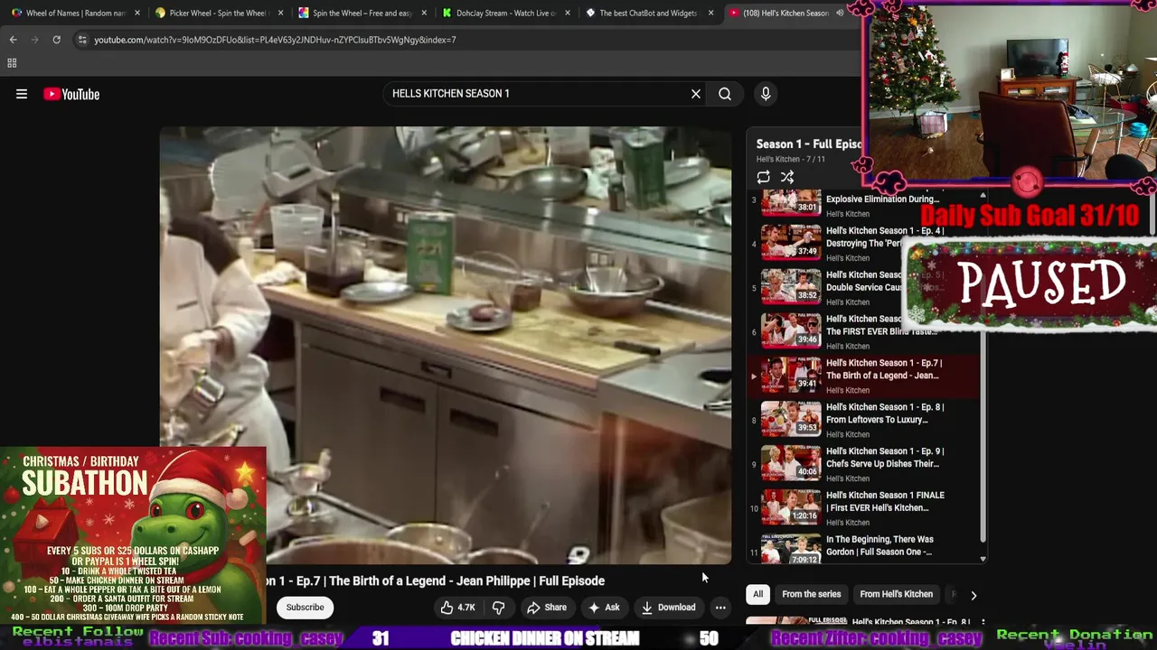Play Ep. 6 FIRST EVER Blind Taste

(x=865, y=331)
